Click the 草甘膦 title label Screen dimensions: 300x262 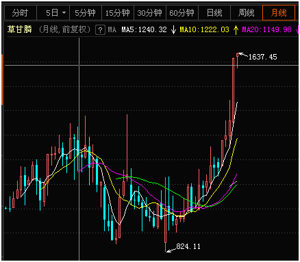point(20,29)
